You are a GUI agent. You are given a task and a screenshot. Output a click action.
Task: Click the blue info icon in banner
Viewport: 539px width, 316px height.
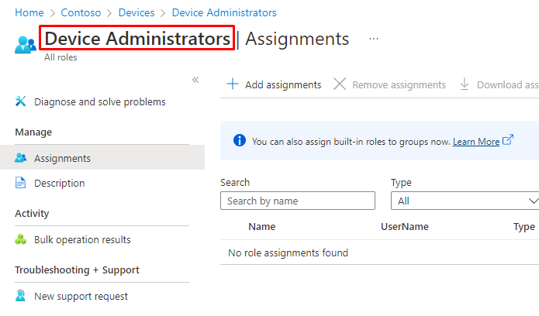(240, 141)
